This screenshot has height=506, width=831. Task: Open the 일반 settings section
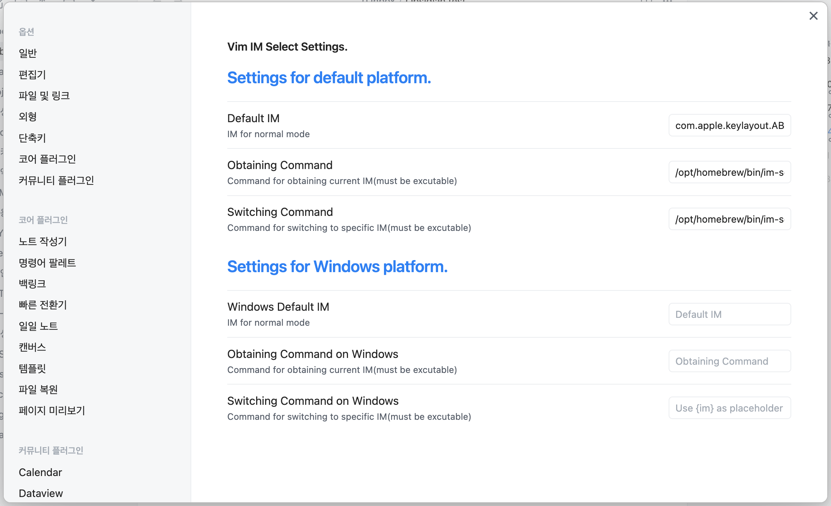[x=28, y=53]
